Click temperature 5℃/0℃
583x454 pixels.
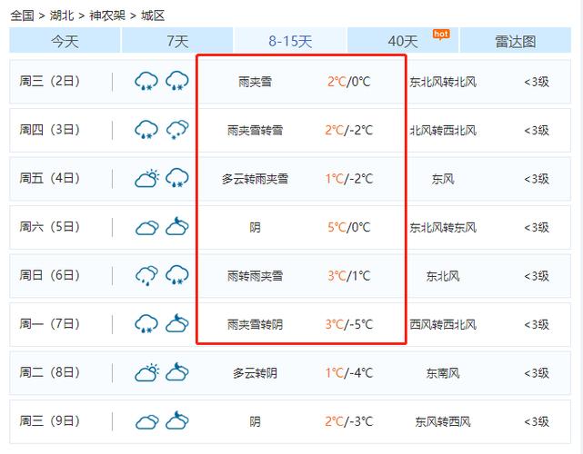(348, 227)
